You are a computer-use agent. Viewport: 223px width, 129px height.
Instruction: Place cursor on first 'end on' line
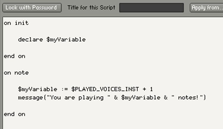click(x=15, y=56)
